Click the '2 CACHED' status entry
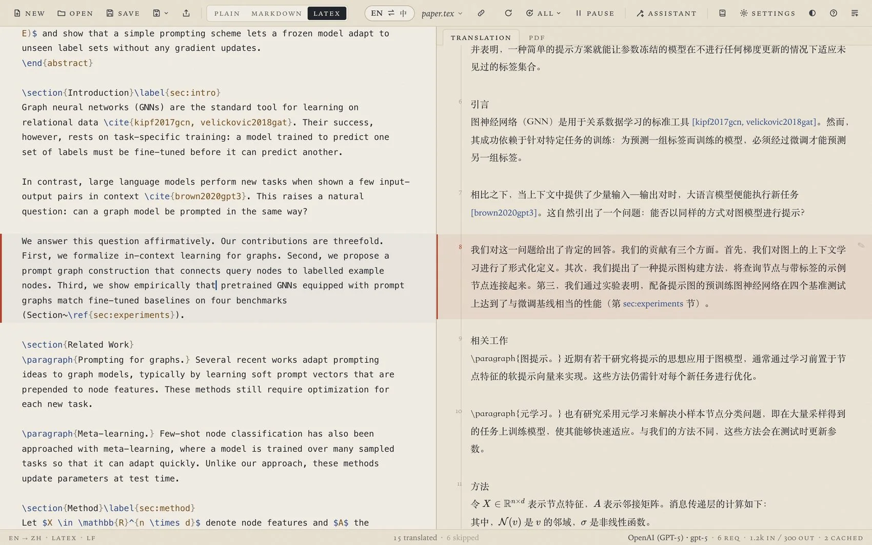Screen dimensions: 872x545 point(844,538)
